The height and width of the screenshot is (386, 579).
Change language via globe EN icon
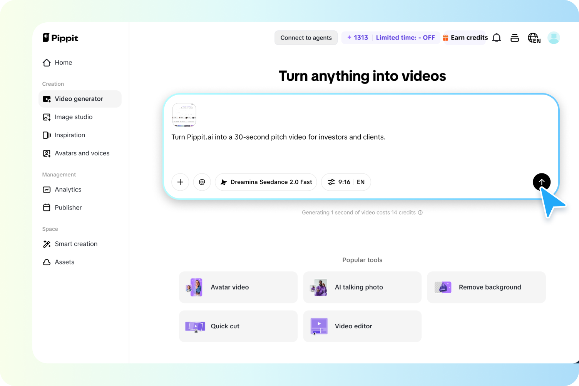[534, 38]
